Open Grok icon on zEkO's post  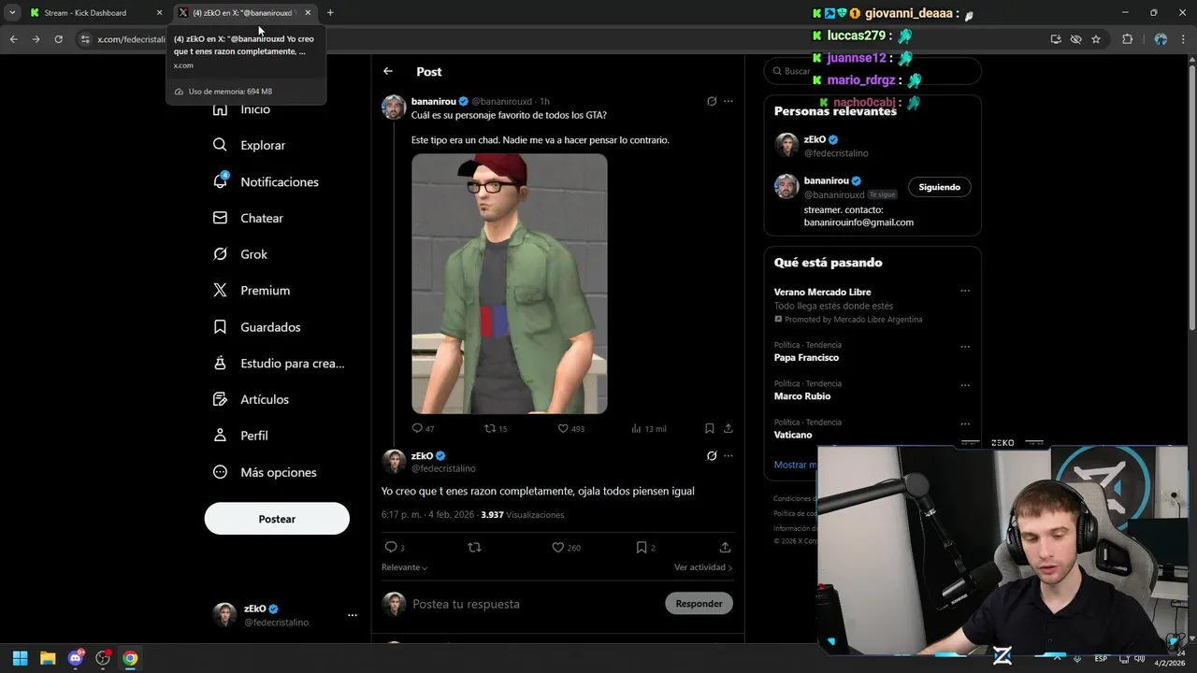(x=712, y=456)
